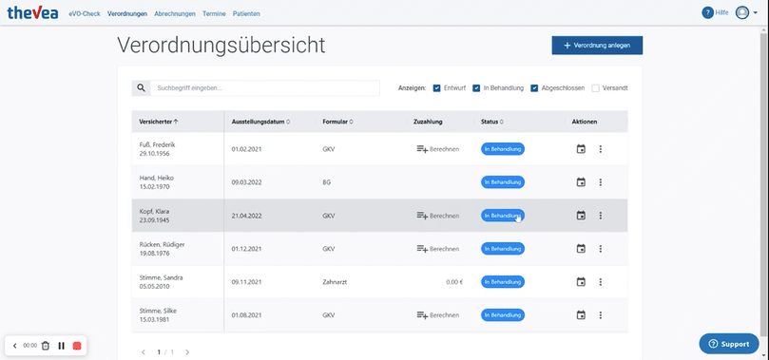Open three-dot menu for Stimme, Silke

pyautogui.click(x=601, y=315)
